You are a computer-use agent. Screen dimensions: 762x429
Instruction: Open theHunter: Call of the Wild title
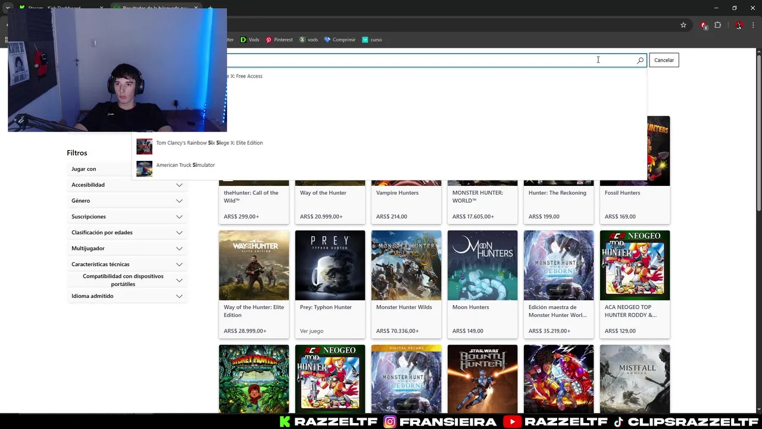pos(251,197)
